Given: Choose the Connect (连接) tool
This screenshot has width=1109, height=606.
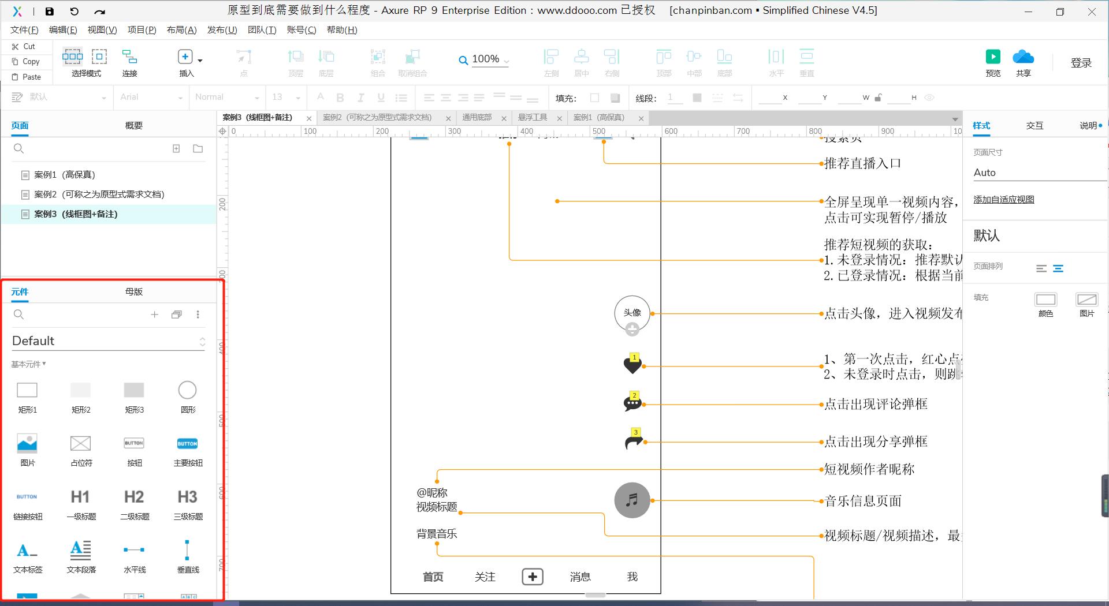Looking at the screenshot, I should pyautogui.click(x=129, y=62).
